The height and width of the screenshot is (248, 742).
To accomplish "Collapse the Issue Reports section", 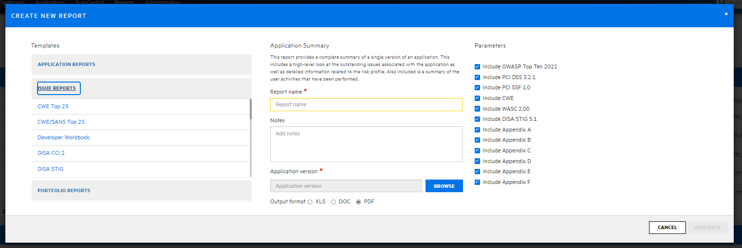I will (57, 88).
